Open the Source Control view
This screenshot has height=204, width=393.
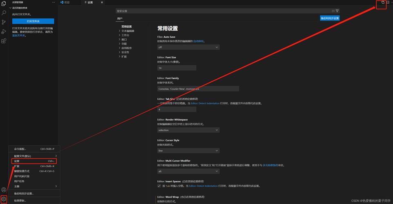(4, 22)
